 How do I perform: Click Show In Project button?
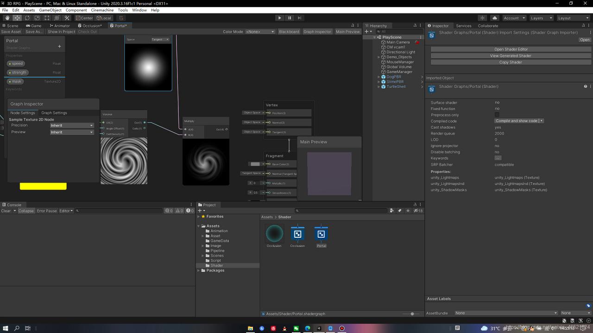[x=61, y=31]
